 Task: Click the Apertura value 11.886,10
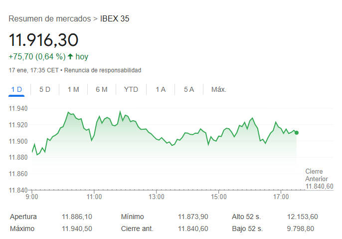point(77,217)
